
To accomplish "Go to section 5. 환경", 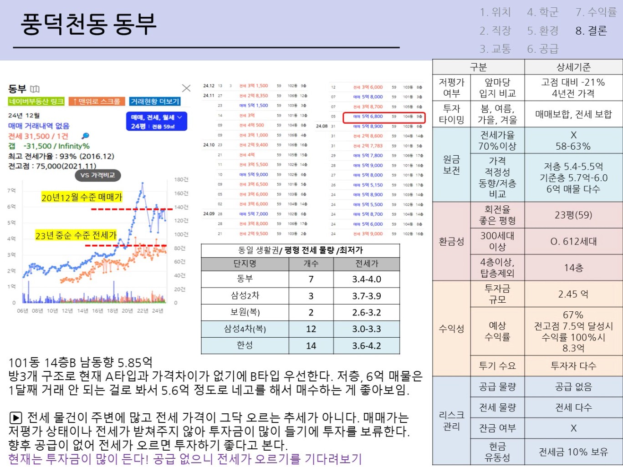I will pyautogui.click(x=543, y=30).
